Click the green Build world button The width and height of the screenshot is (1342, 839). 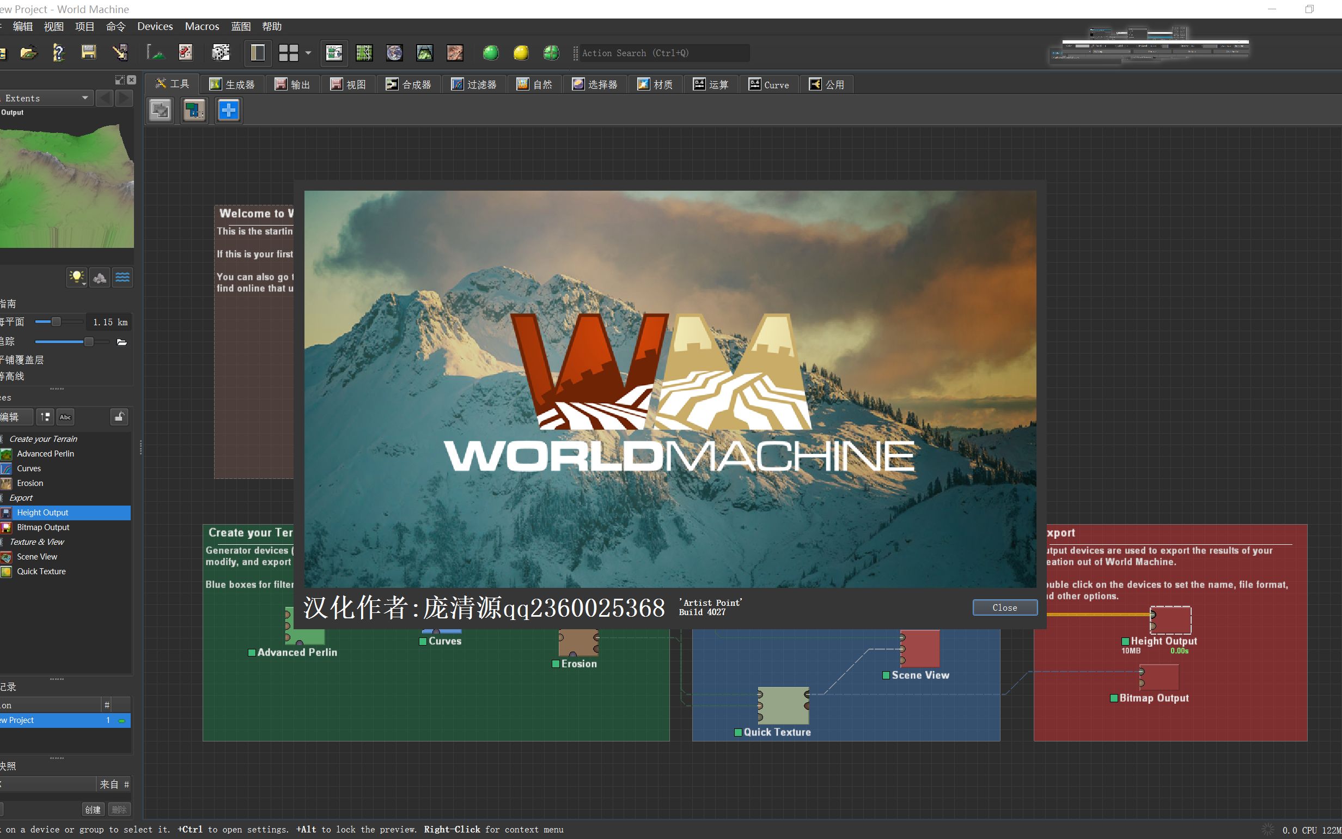point(491,53)
